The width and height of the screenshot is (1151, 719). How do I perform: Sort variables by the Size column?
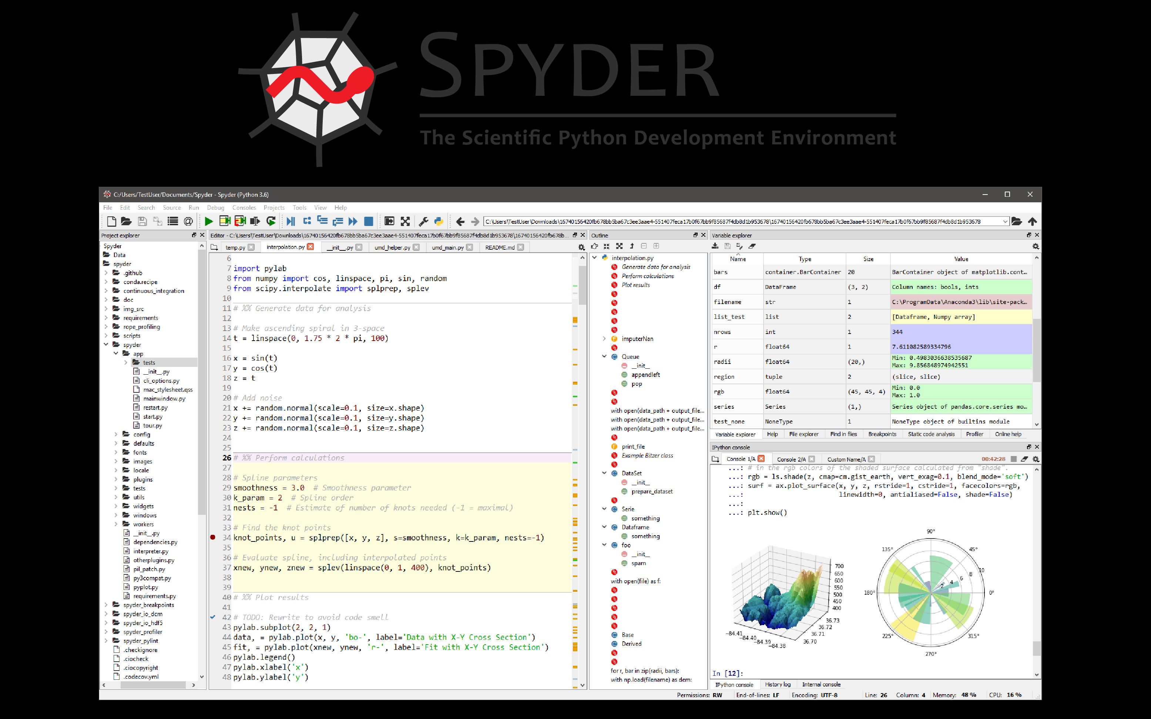pos(868,259)
